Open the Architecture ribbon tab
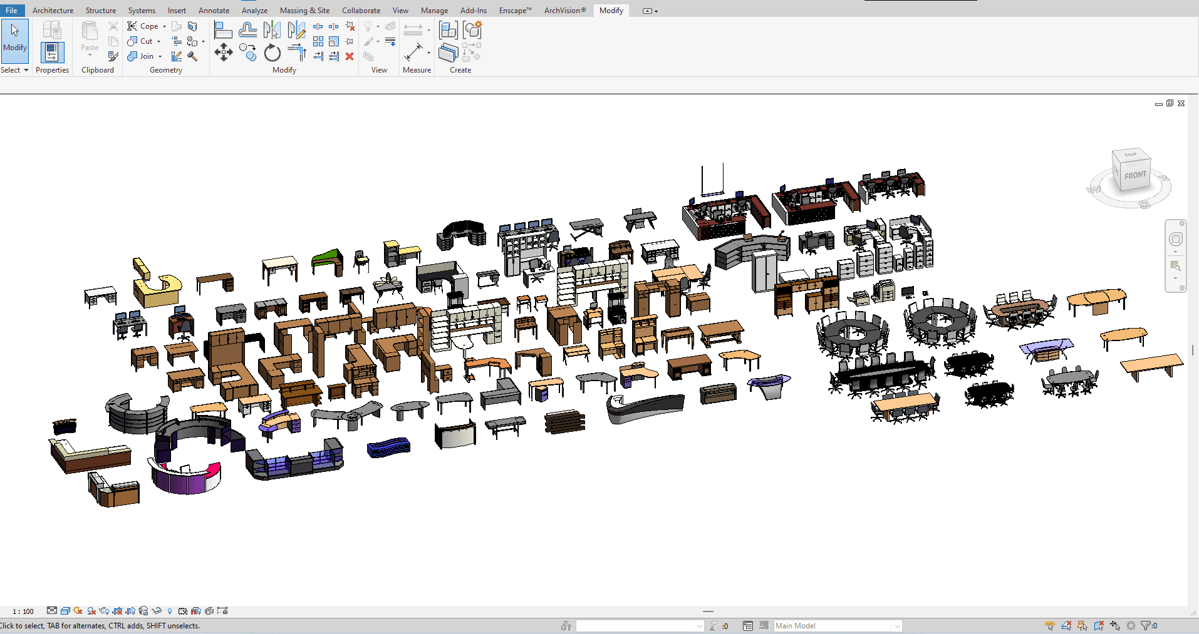The height and width of the screenshot is (634, 1199). (x=53, y=11)
